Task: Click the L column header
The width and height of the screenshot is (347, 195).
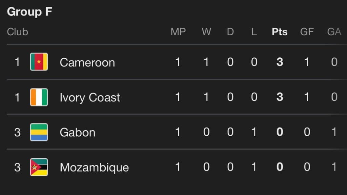Action: coord(254,32)
